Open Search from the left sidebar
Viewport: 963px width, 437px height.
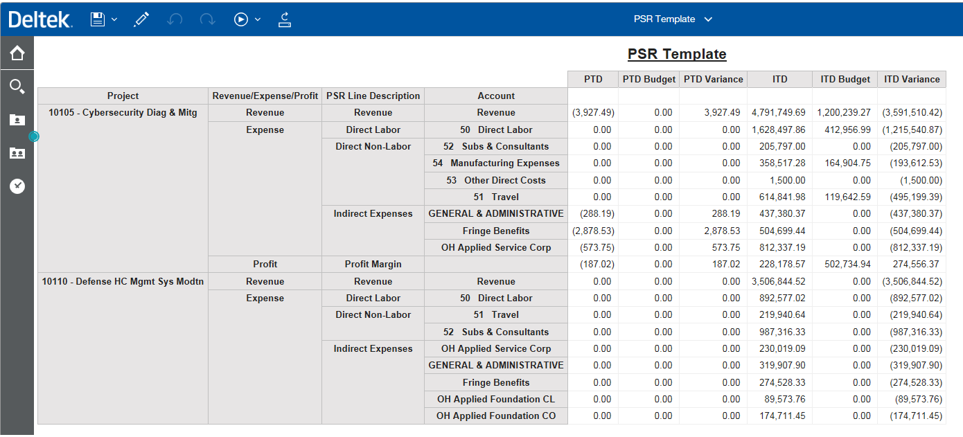tap(17, 87)
